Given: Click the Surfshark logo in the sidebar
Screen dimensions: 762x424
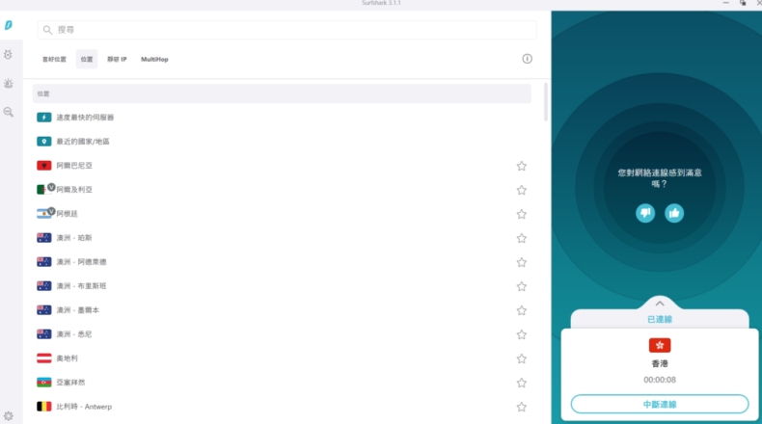Looking at the screenshot, I should [9, 25].
